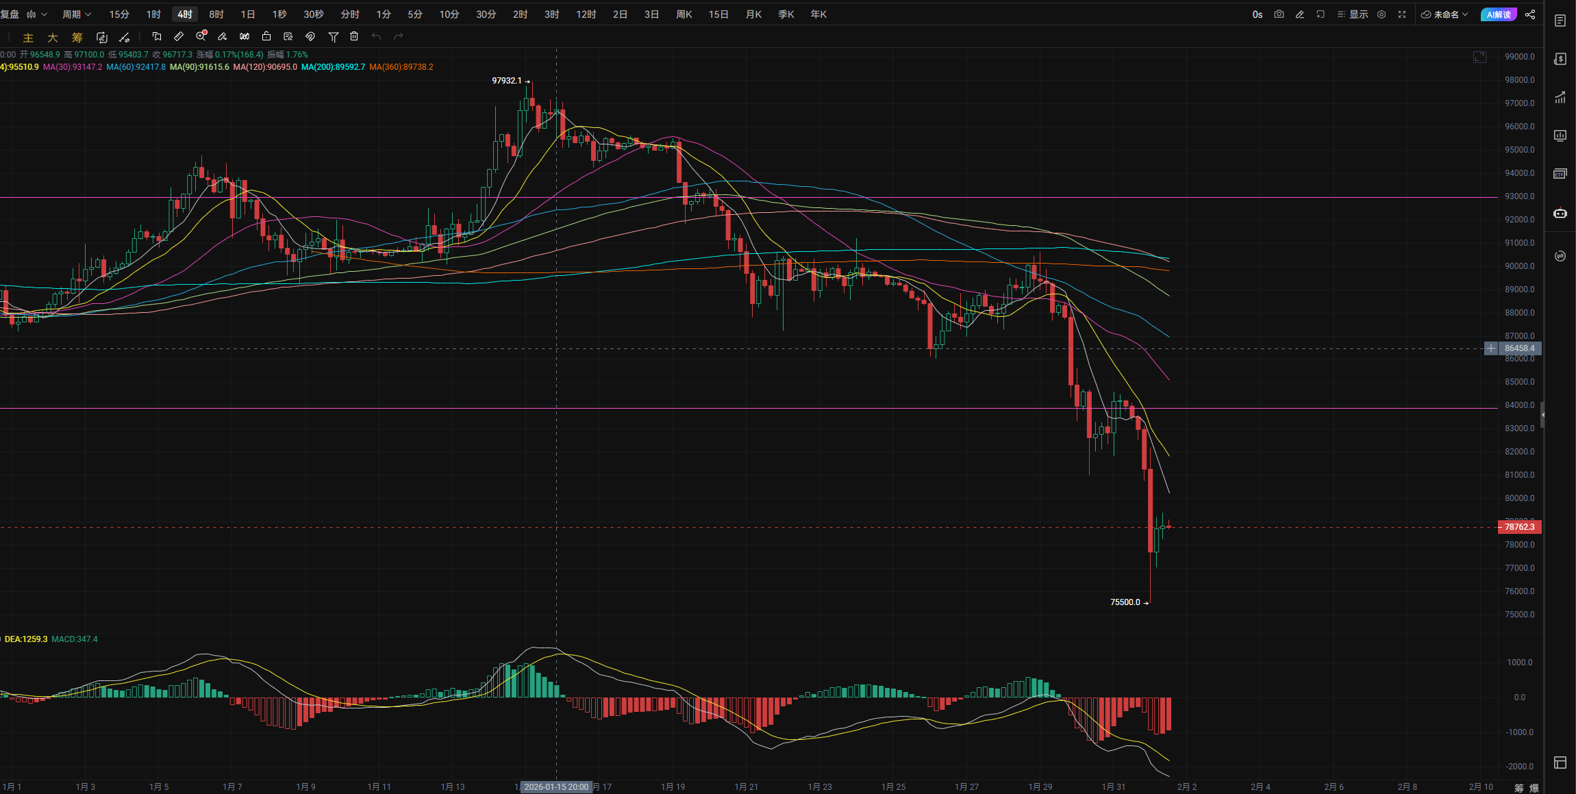Viewport: 1576px width, 794px height.
Task: Toggle the lock drawings icon
Action: point(266,37)
